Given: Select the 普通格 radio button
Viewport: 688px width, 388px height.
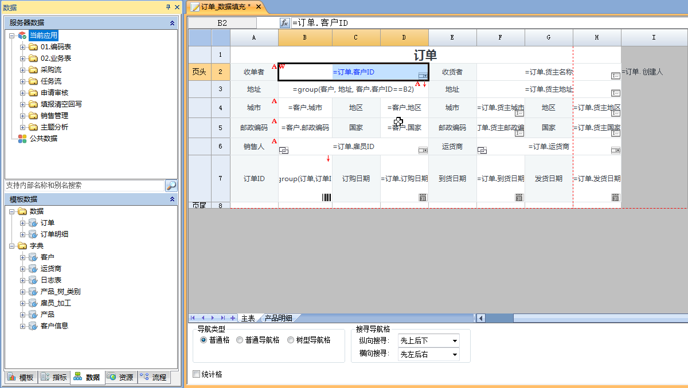Looking at the screenshot, I should pyautogui.click(x=204, y=340).
